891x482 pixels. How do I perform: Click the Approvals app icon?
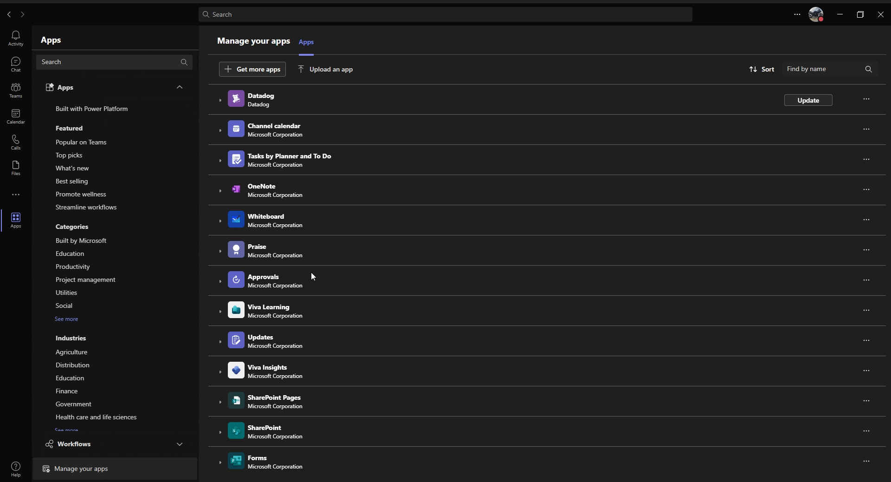236,280
